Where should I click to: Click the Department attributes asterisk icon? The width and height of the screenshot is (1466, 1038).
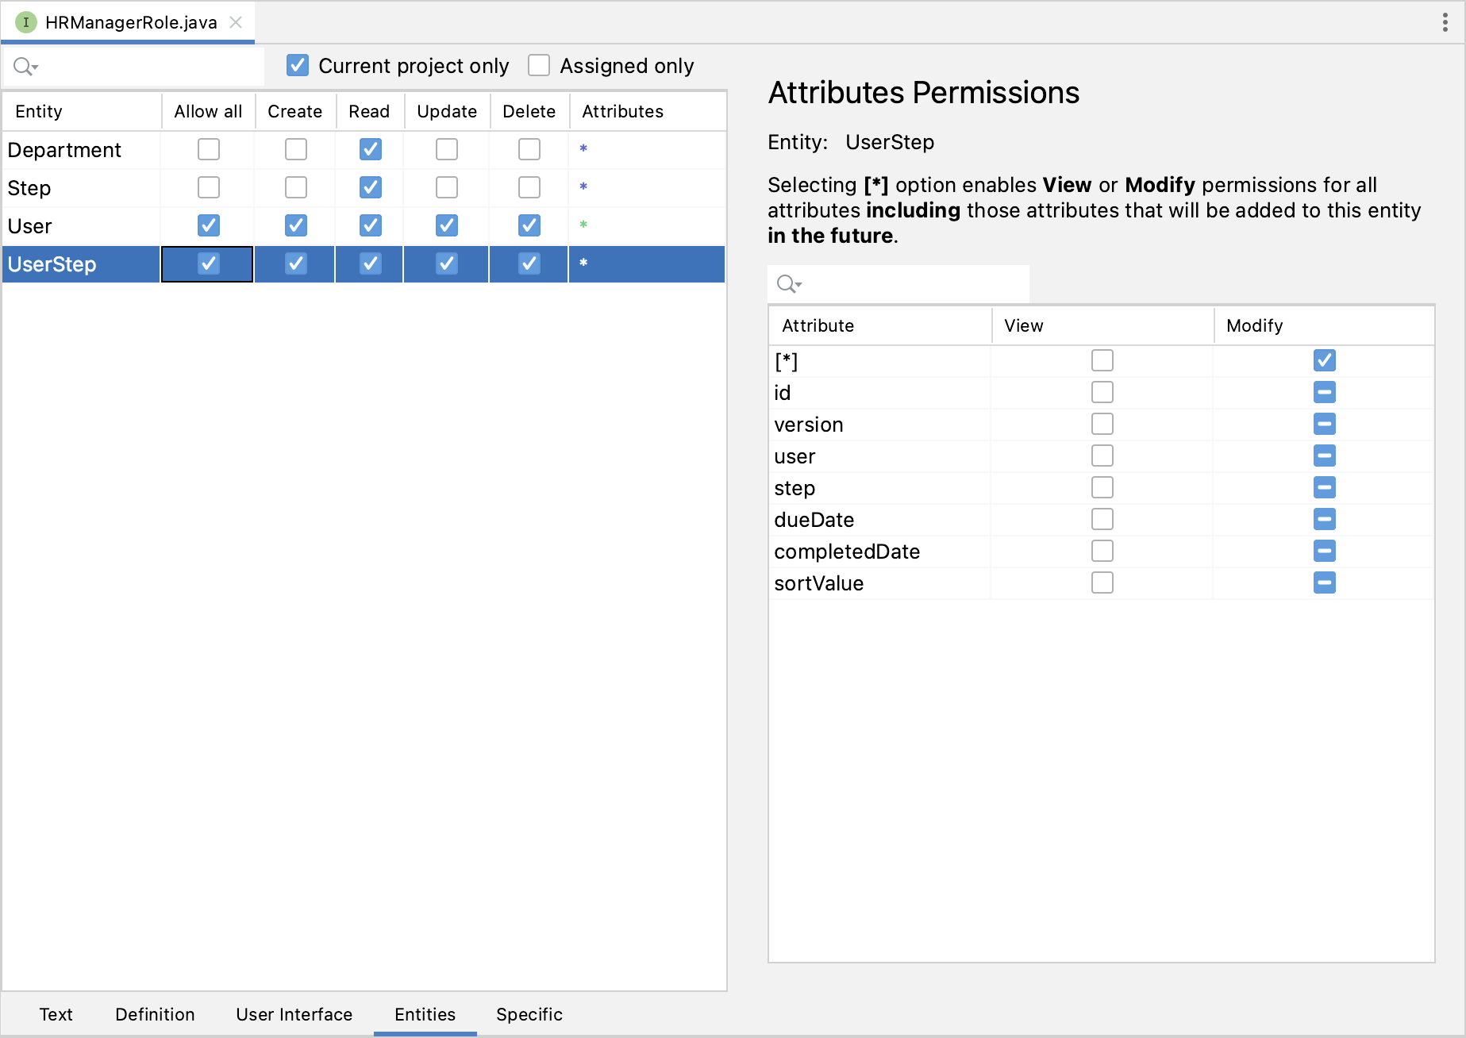[x=583, y=149]
